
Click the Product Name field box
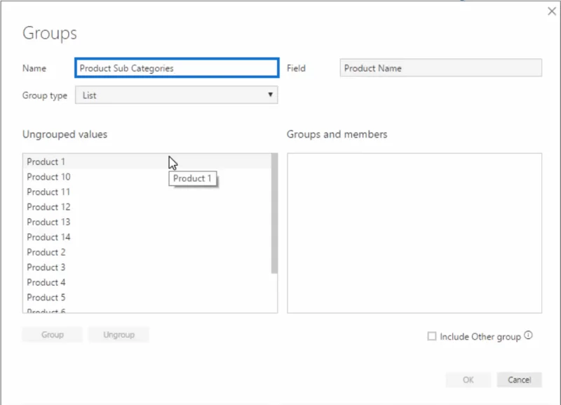click(441, 68)
